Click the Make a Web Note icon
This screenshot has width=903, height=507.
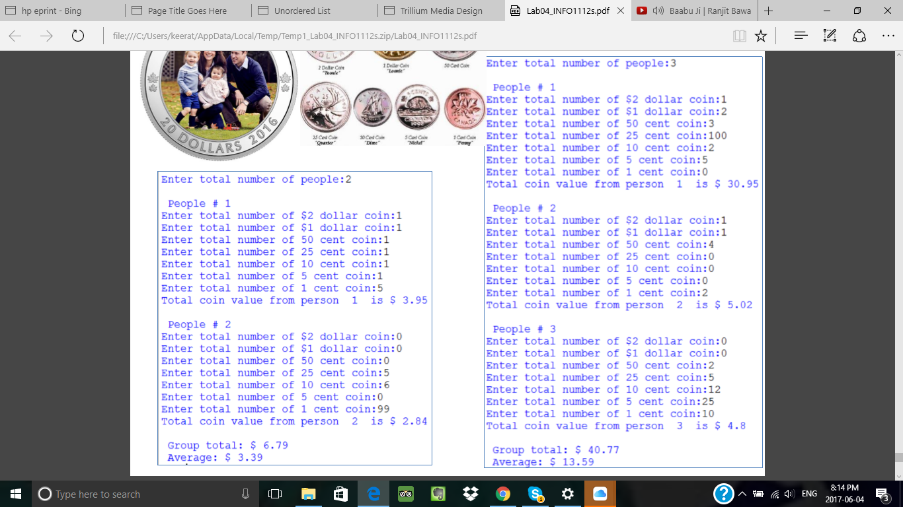(x=830, y=36)
